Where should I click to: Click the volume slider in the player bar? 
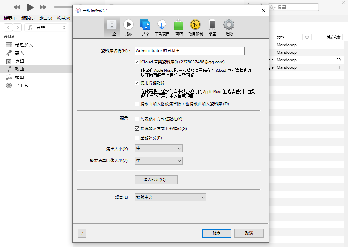point(63,7)
